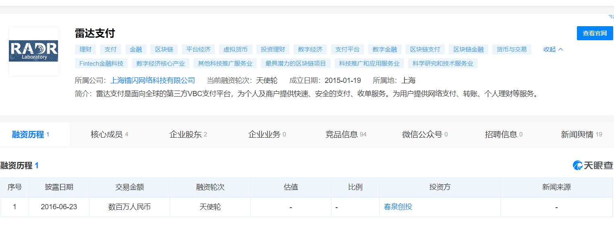Open the official site via 查看官网

click(595, 33)
